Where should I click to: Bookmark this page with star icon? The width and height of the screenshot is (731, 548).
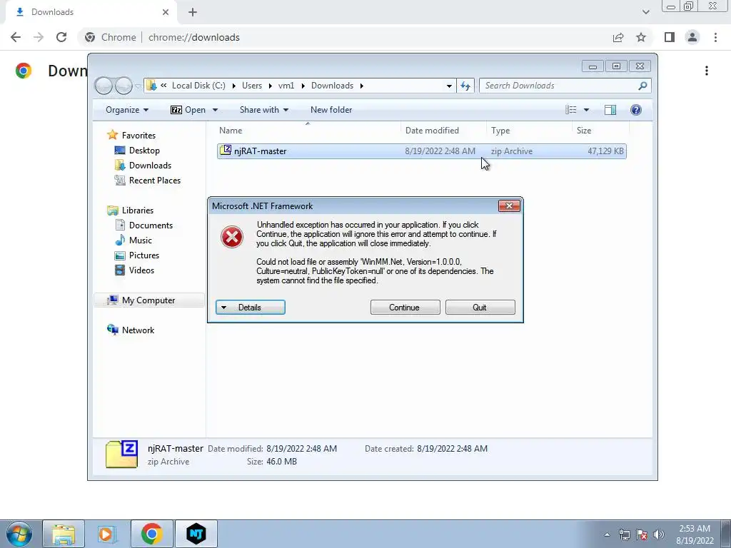tap(641, 37)
